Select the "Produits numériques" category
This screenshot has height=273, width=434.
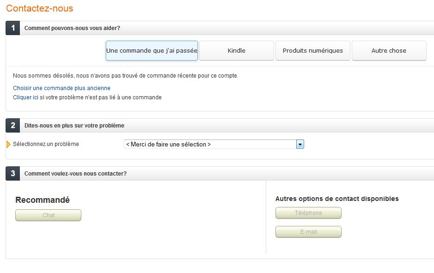click(312, 50)
